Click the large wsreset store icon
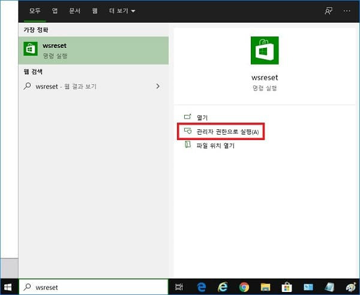 265,50
